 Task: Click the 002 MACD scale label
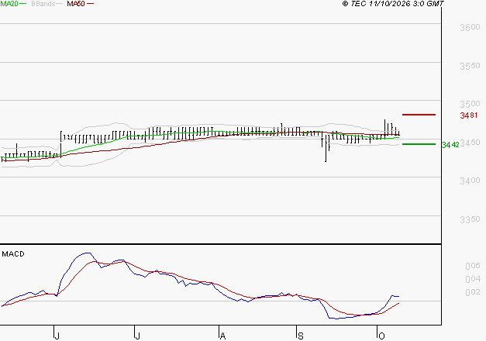[x=473, y=292]
